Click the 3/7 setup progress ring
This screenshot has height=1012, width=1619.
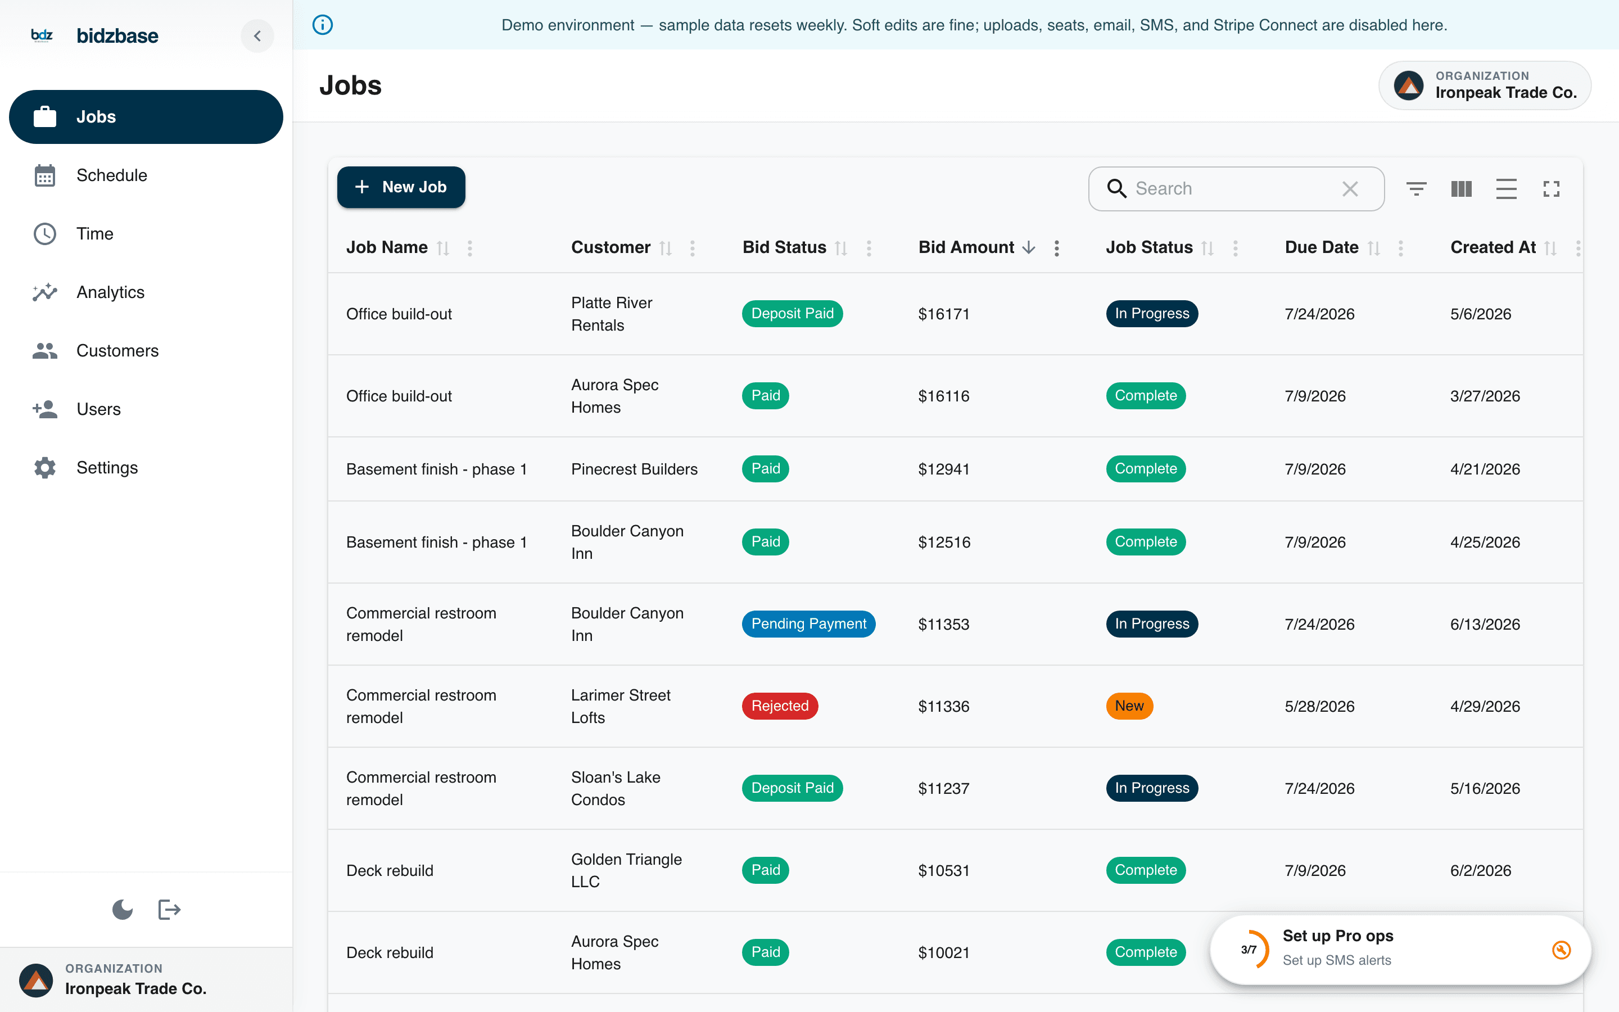(1249, 950)
